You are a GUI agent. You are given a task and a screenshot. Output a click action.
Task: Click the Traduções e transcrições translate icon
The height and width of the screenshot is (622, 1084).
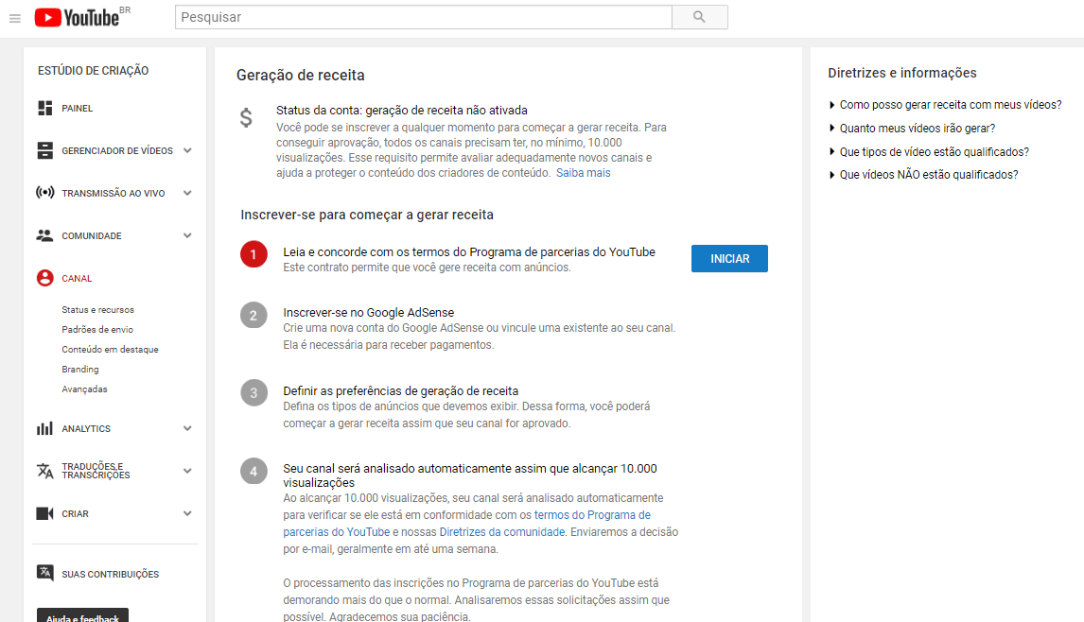coord(45,471)
